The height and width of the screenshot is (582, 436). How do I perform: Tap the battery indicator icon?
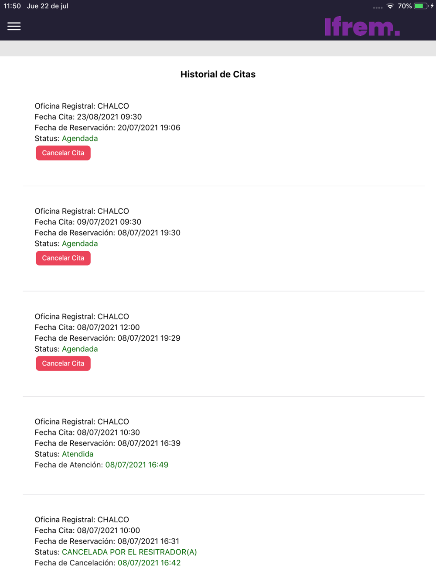(x=421, y=6)
